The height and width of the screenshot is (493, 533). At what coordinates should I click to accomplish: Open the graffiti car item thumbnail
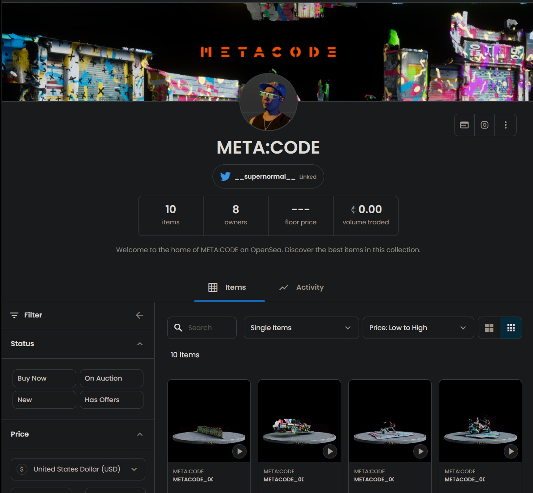tap(299, 420)
